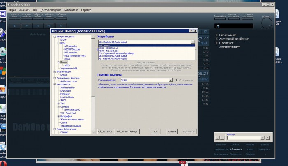Open the Файл menu
This screenshot has height=166, width=288.
pyautogui.click(x=12, y=10)
